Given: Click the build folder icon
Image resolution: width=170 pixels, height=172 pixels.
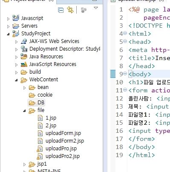Looking at the screenshot, I should (x=24, y=72).
